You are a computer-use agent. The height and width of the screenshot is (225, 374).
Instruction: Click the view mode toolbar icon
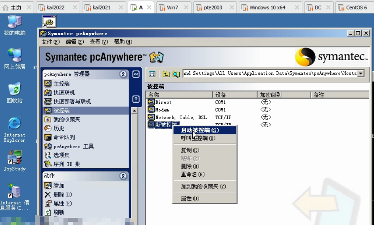pos(152,74)
